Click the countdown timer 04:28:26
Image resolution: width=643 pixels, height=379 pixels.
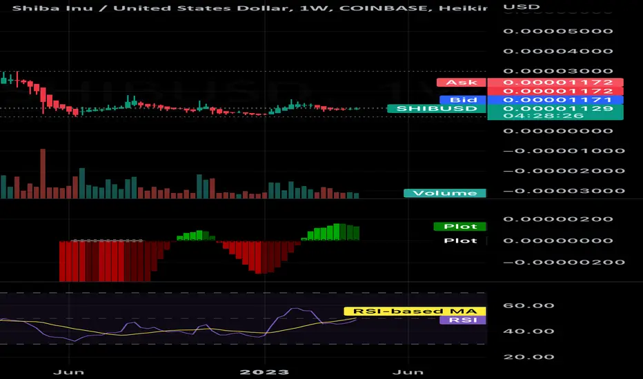pyautogui.click(x=544, y=116)
